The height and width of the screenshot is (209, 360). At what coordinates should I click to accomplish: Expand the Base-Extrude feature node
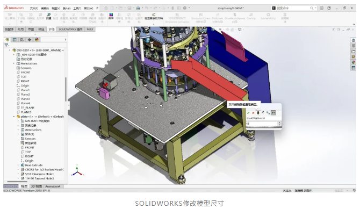pyautogui.click(x=18, y=165)
